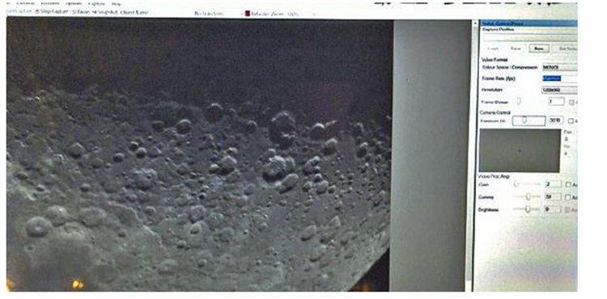The width and height of the screenshot is (607, 299).
Task: Click the Frame Divisor value box
Action: coord(556,102)
